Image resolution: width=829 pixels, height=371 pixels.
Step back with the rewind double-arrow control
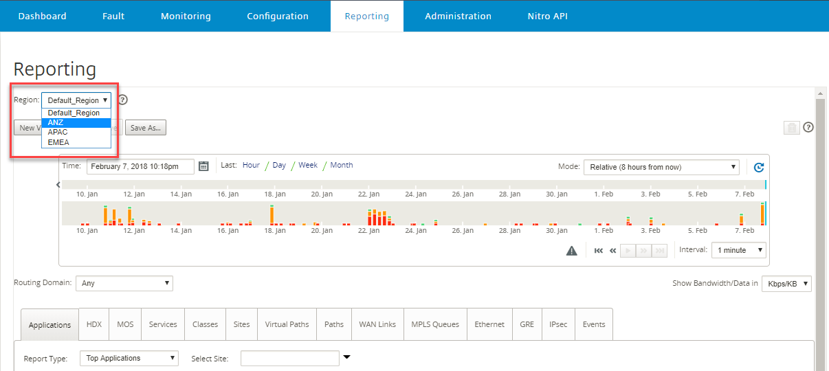(613, 251)
